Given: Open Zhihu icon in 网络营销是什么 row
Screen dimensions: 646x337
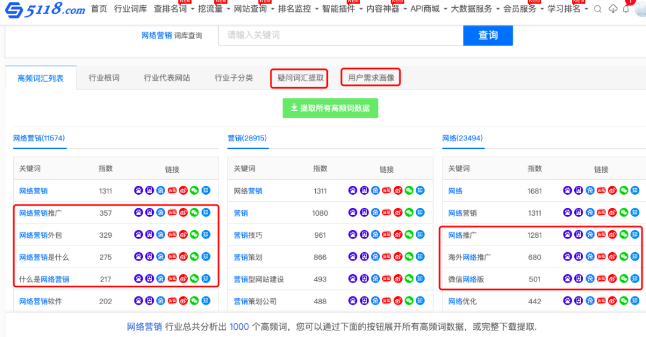Looking at the screenshot, I should [206, 257].
